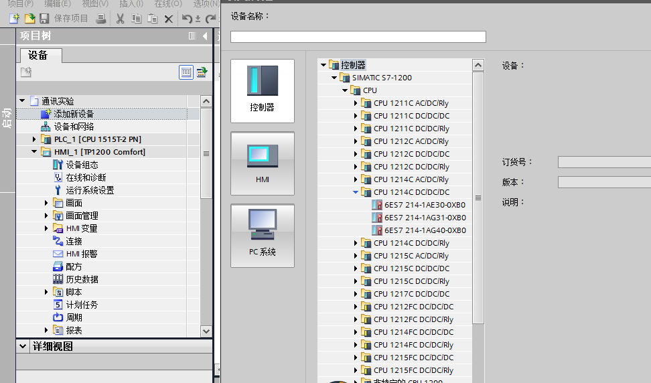Collapse the 控制器 catalog folder

point(323,65)
